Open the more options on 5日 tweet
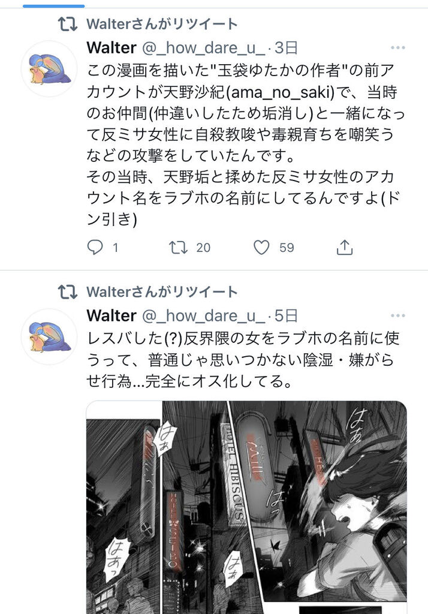The width and height of the screenshot is (428, 614). click(398, 315)
